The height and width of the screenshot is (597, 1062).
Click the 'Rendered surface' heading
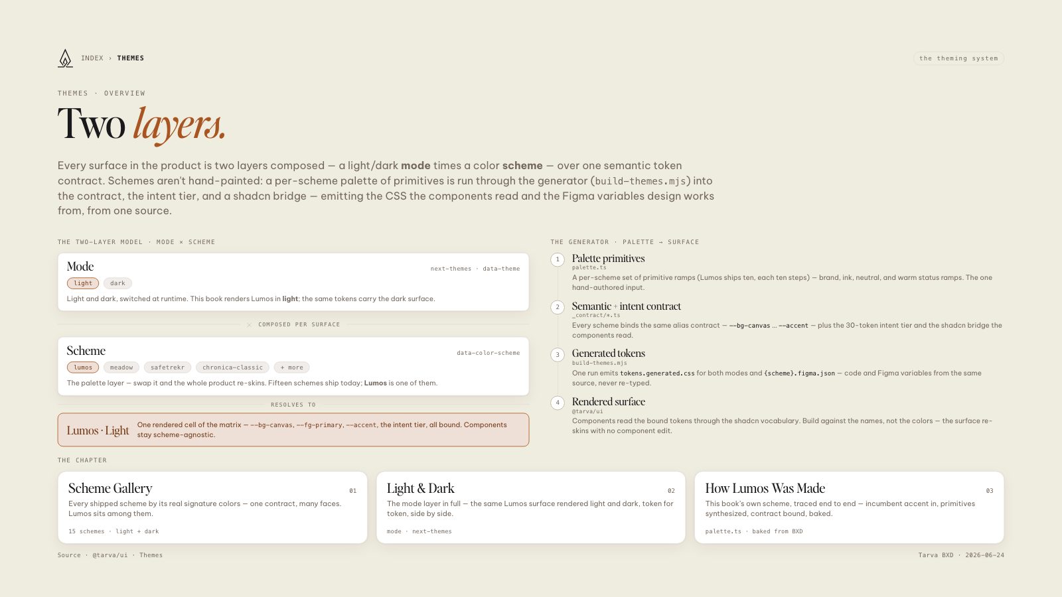coord(609,402)
